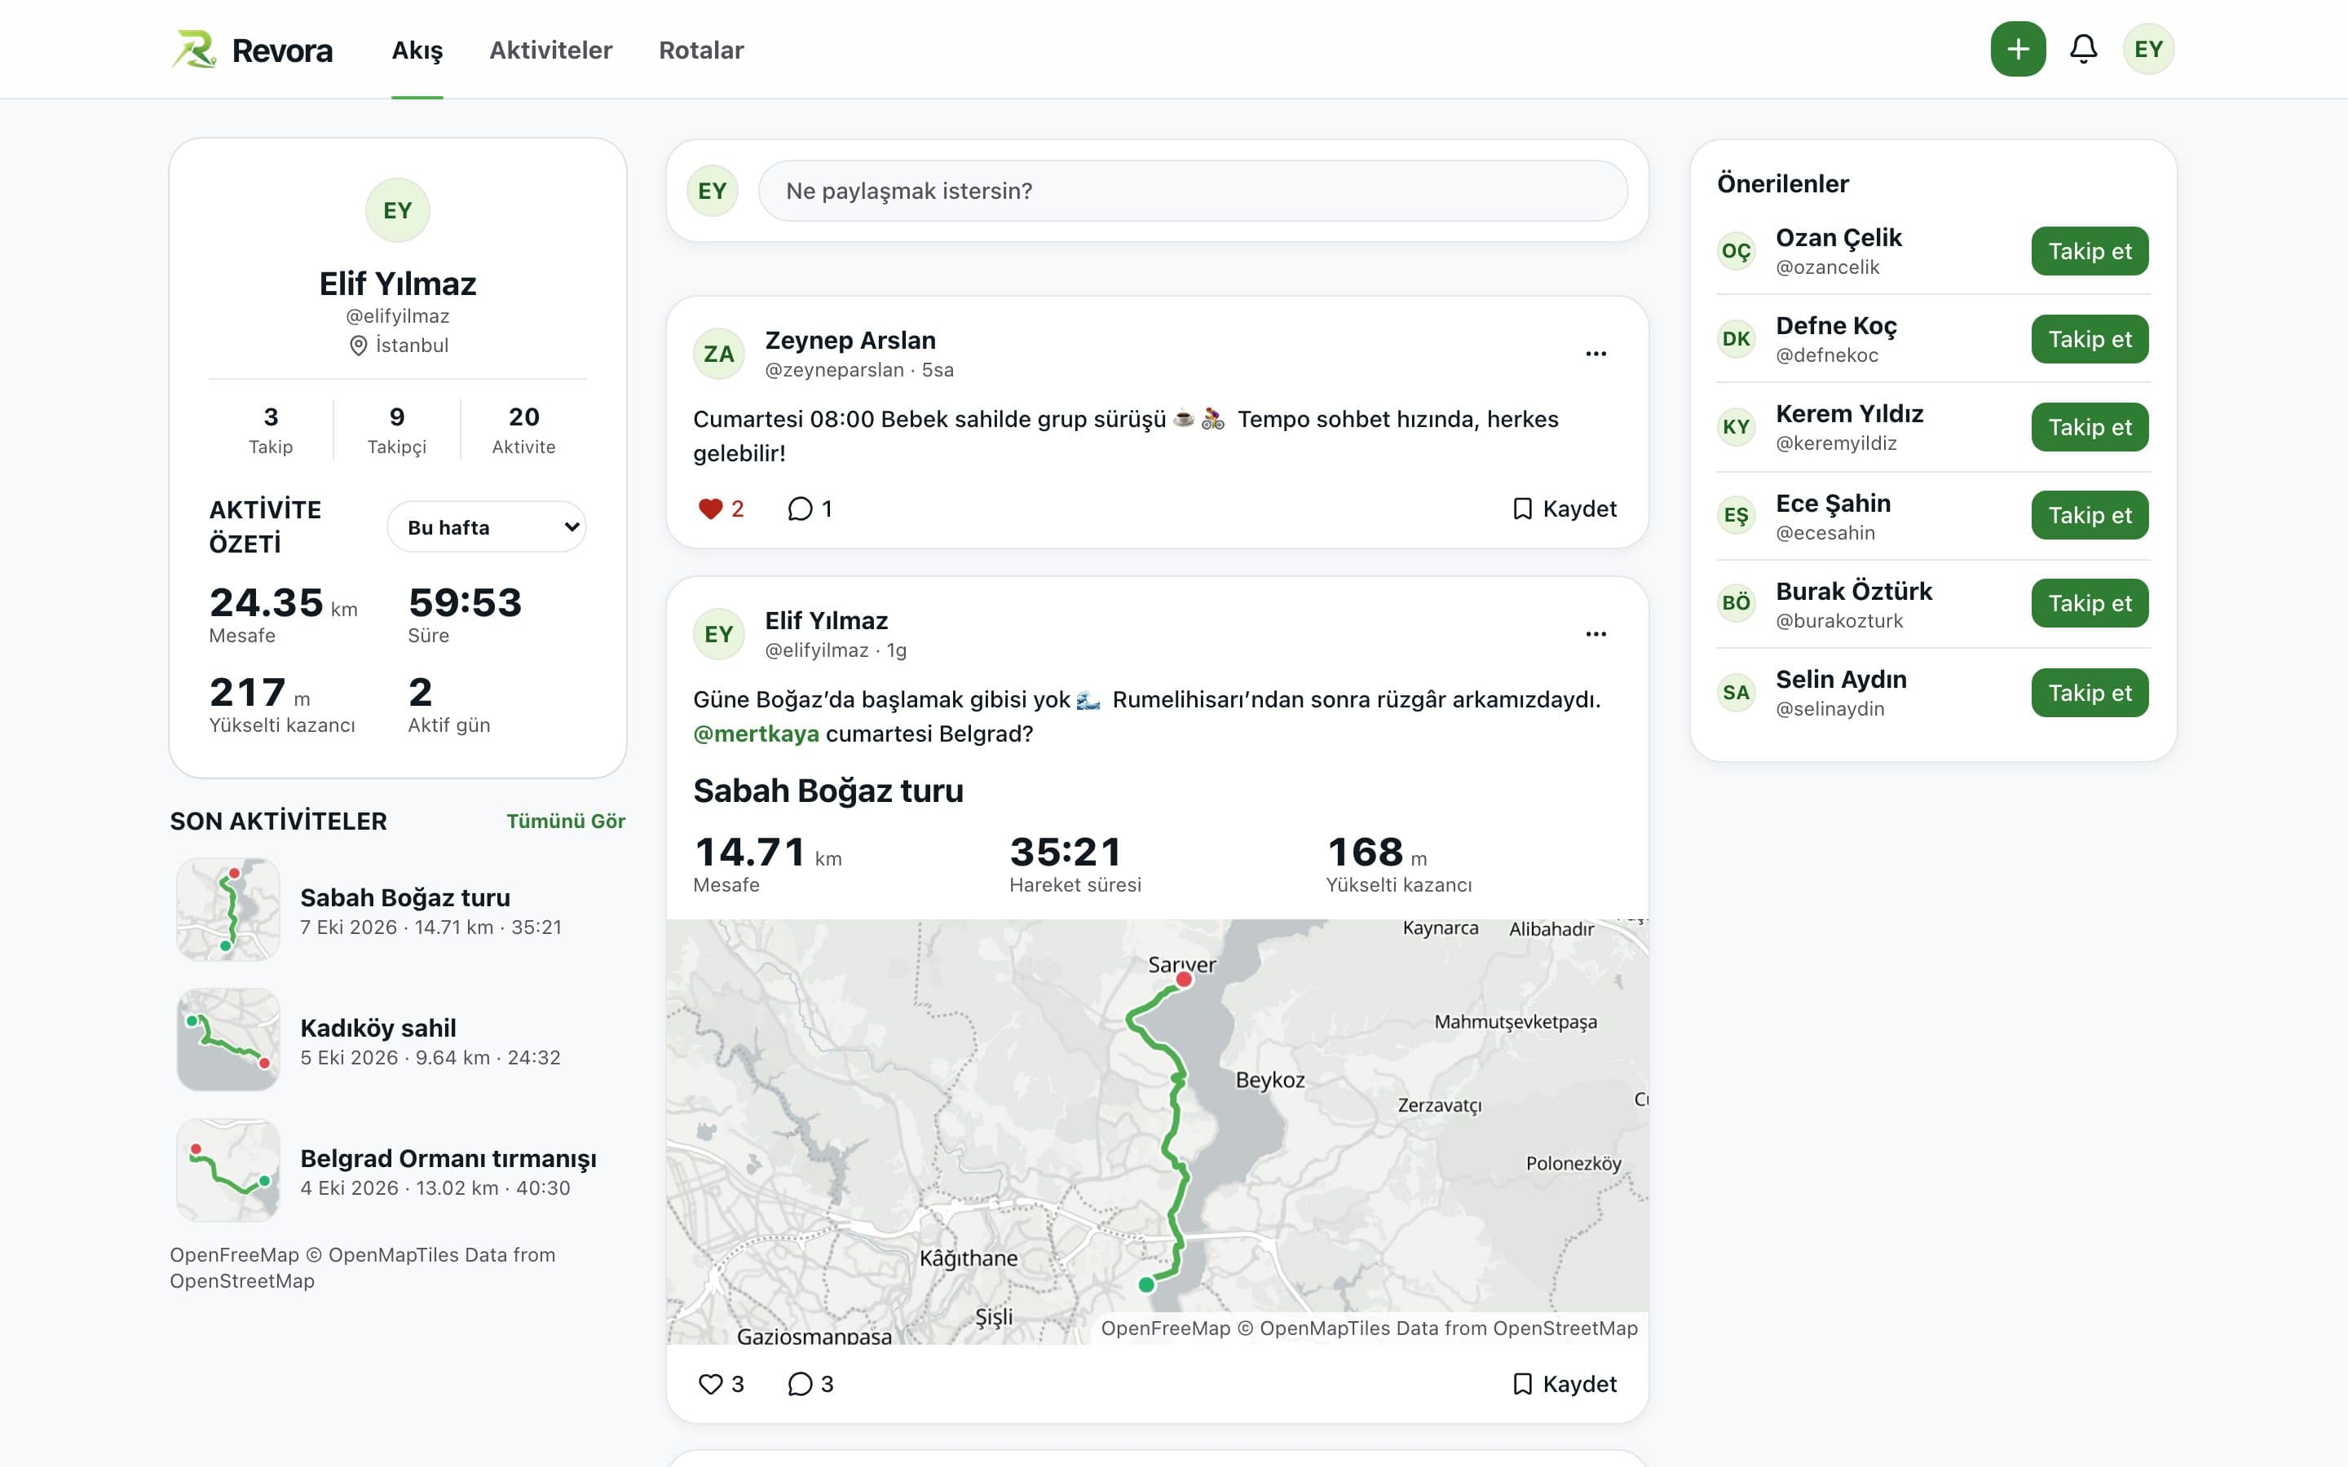Image resolution: width=2348 pixels, height=1467 pixels.
Task: Click the green plus create button
Action: [x=2017, y=49]
